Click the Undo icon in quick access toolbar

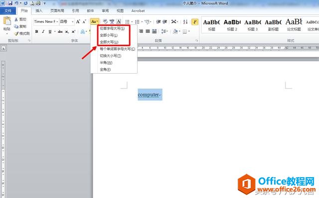[x=16, y=3]
